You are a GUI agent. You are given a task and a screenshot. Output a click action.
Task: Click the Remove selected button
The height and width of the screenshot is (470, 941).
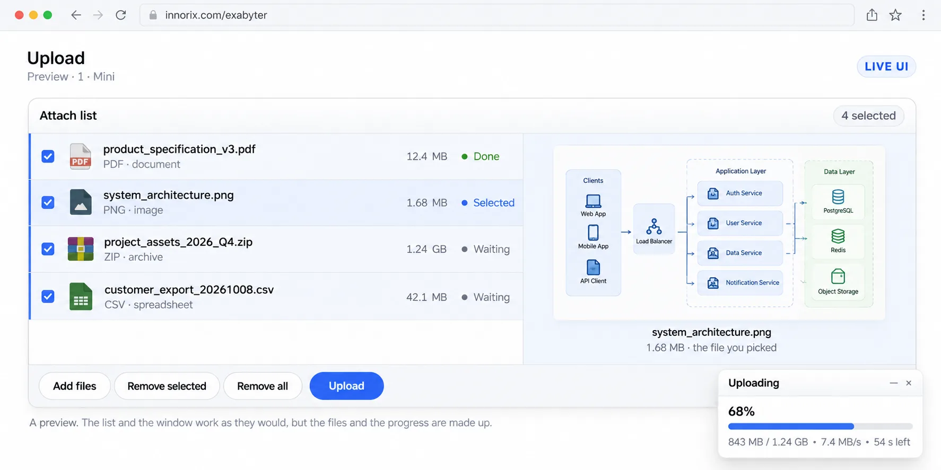167,386
